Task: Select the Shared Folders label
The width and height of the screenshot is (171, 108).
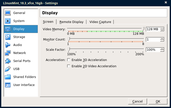Action: tap(25, 77)
